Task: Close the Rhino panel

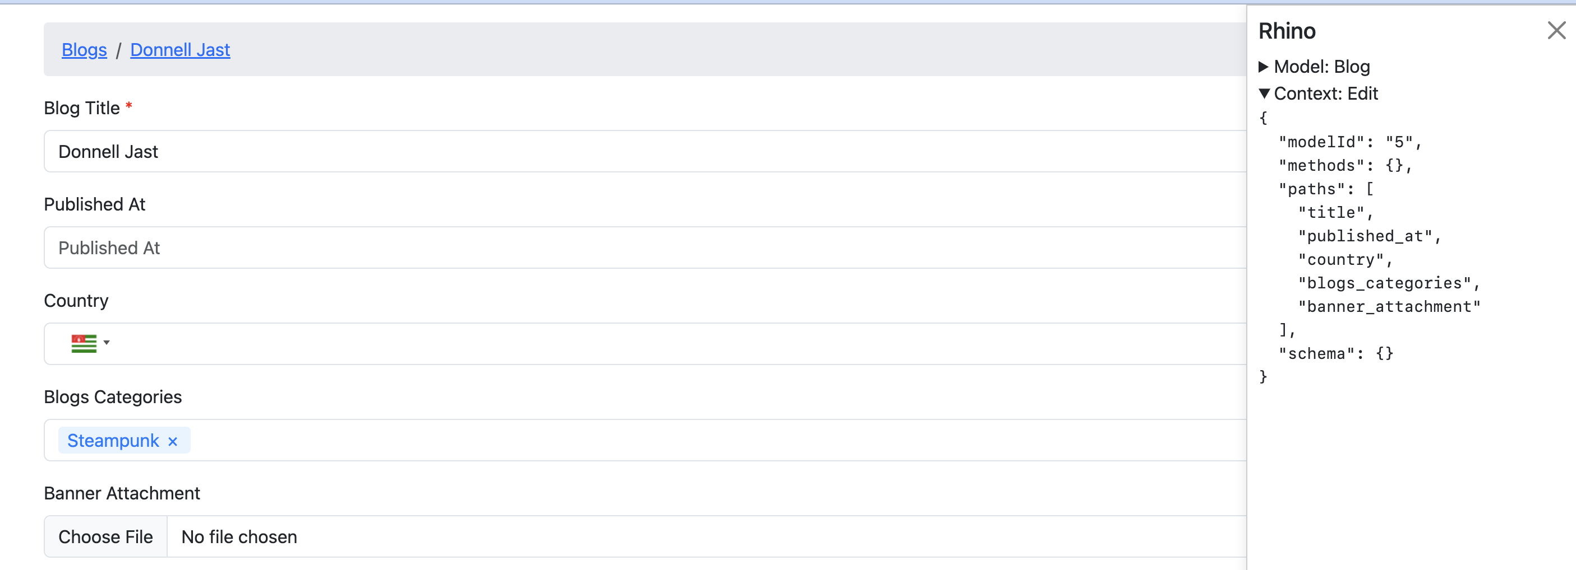Action: [x=1556, y=30]
